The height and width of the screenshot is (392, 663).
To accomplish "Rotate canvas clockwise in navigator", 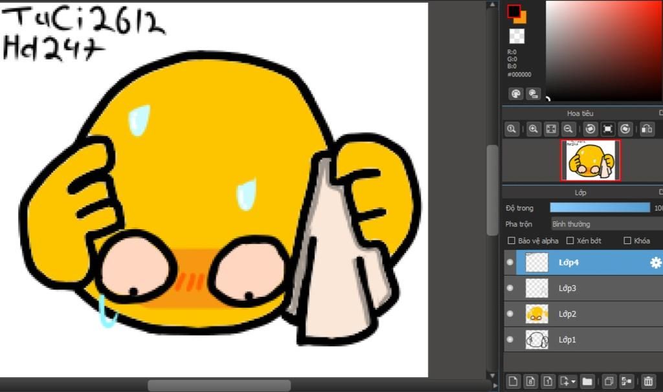I will [x=625, y=129].
